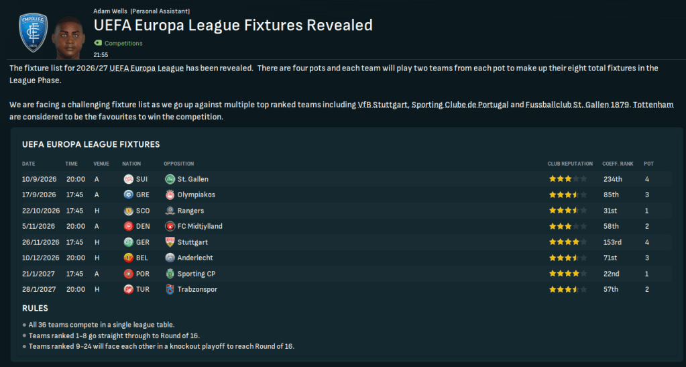The image size is (686, 367).
Task: Click the St. Gallen club crest
Action: (170, 179)
